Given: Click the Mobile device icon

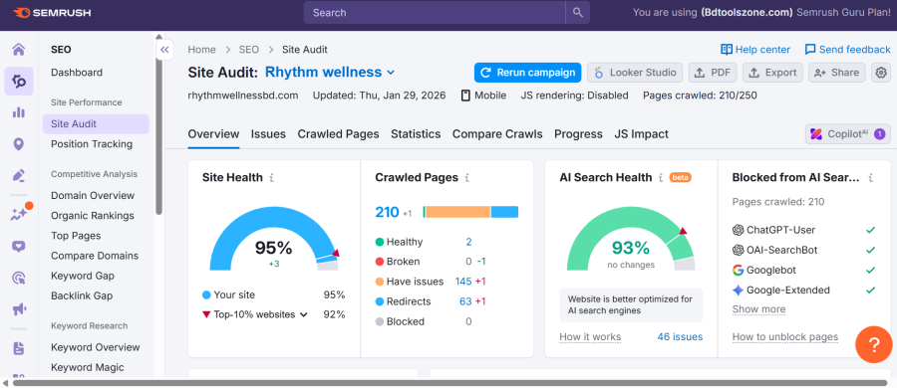Looking at the screenshot, I should click(x=465, y=96).
